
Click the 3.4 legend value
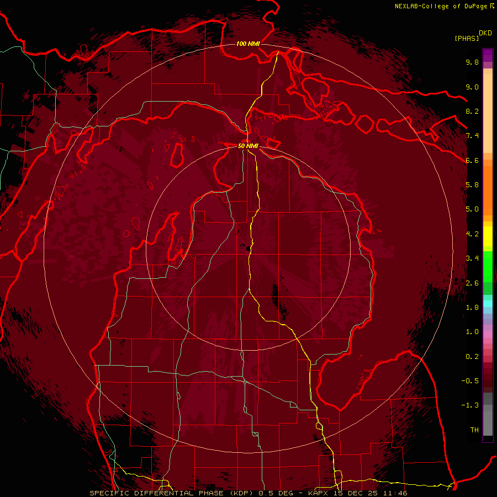(x=472, y=258)
